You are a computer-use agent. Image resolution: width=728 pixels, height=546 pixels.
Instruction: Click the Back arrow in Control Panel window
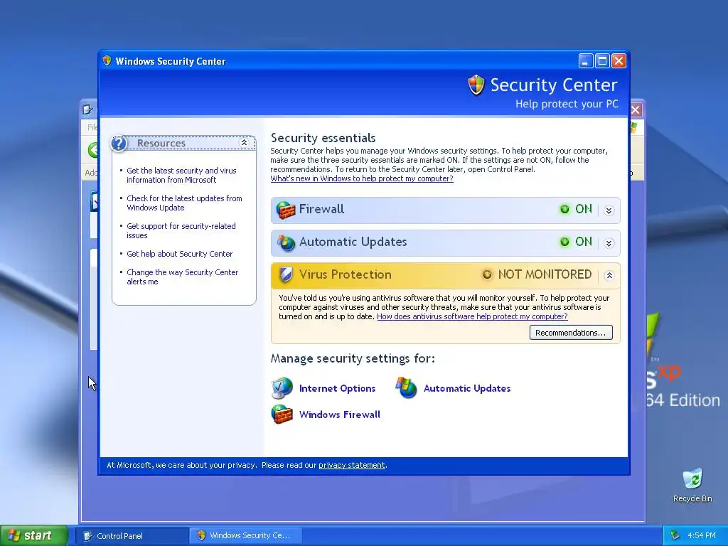click(93, 150)
